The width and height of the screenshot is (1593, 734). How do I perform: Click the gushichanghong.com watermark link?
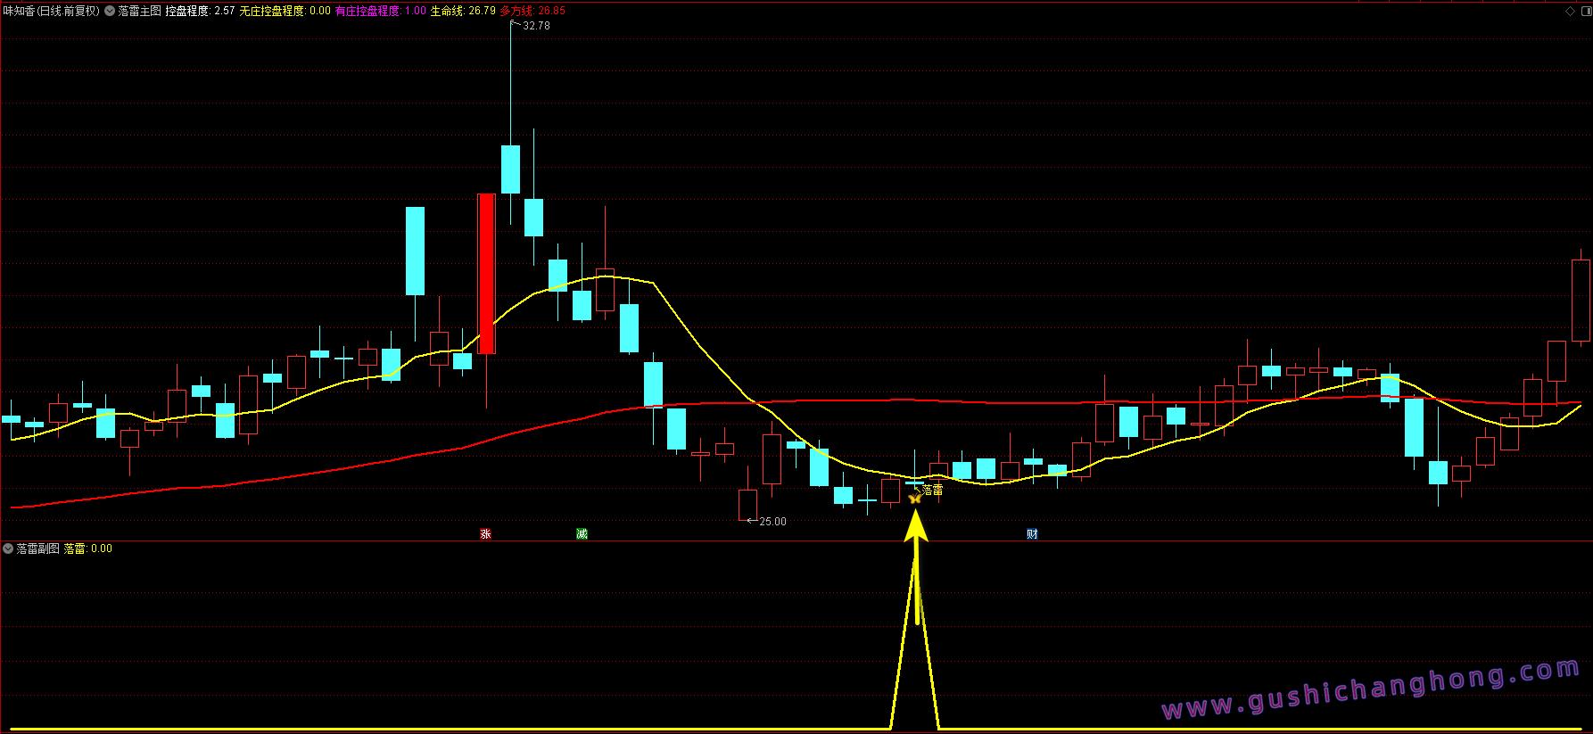[x=1370, y=689]
